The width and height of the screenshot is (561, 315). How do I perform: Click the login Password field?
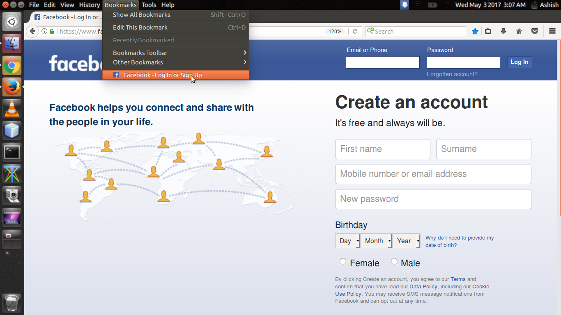463,62
